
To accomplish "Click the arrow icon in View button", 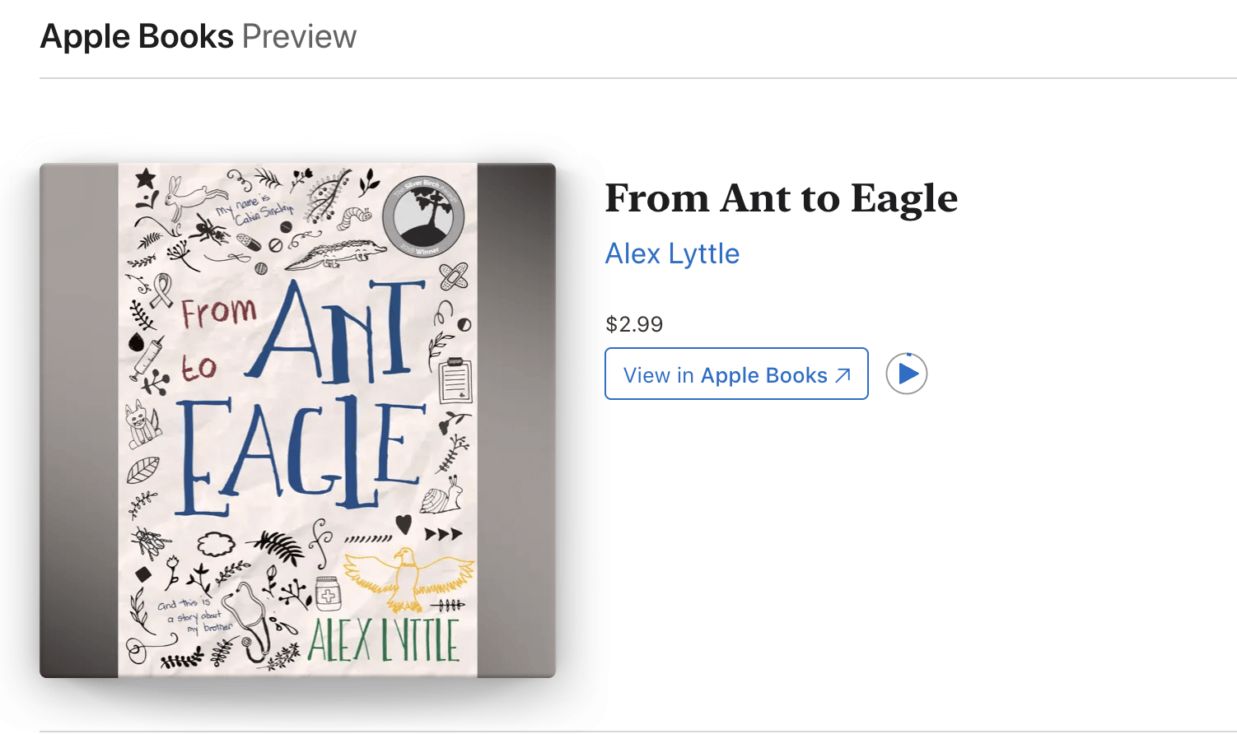I will click(843, 375).
